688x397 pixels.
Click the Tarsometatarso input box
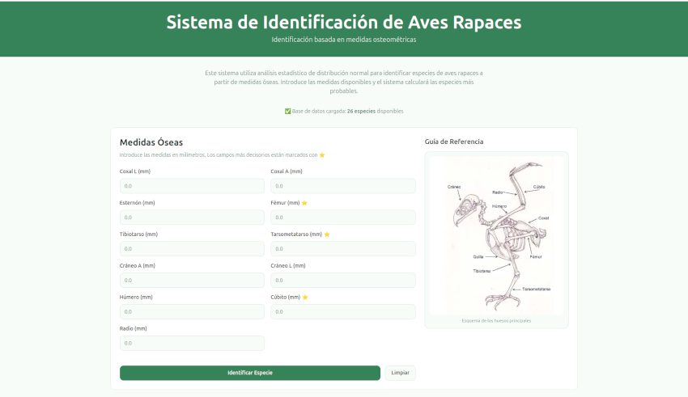pyautogui.click(x=342, y=249)
